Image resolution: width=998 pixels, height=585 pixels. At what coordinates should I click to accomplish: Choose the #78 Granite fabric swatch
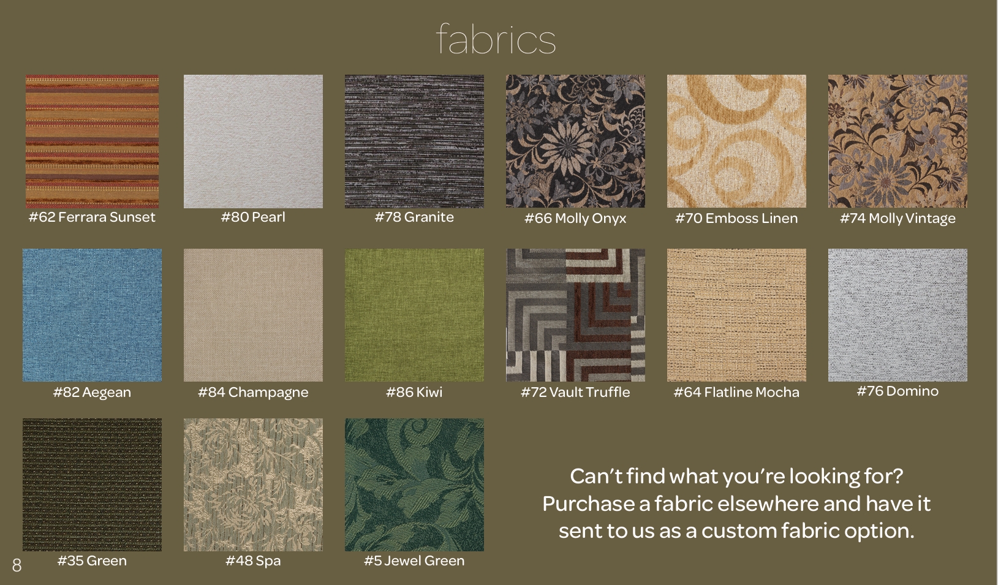pyautogui.click(x=414, y=142)
